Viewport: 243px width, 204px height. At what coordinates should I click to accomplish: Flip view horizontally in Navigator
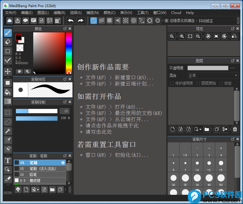[234, 37]
